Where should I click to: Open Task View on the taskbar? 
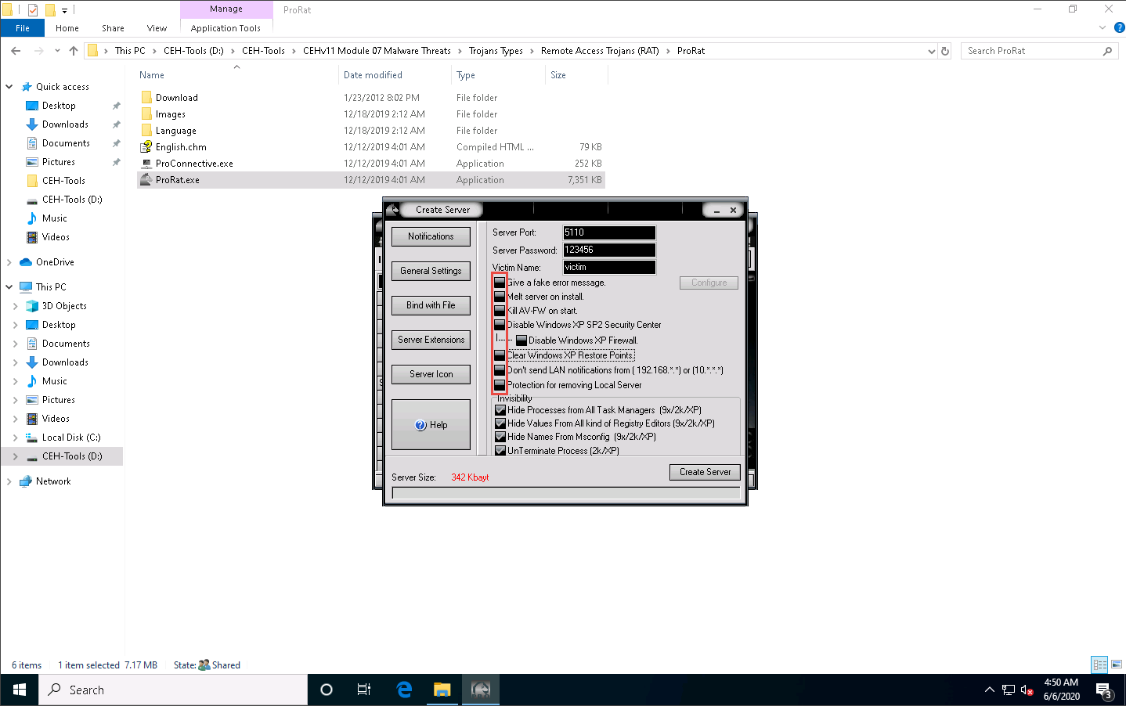click(x=364, y=690)
